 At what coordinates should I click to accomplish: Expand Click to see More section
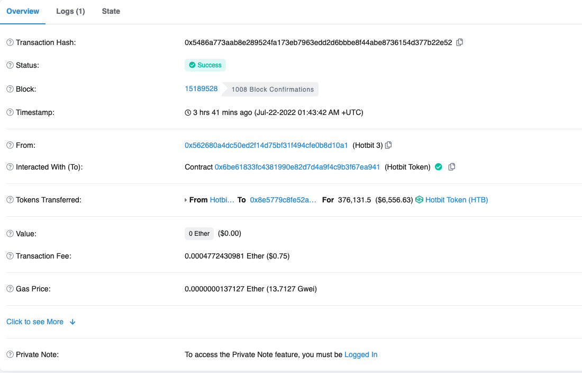[x=41, y=322]
